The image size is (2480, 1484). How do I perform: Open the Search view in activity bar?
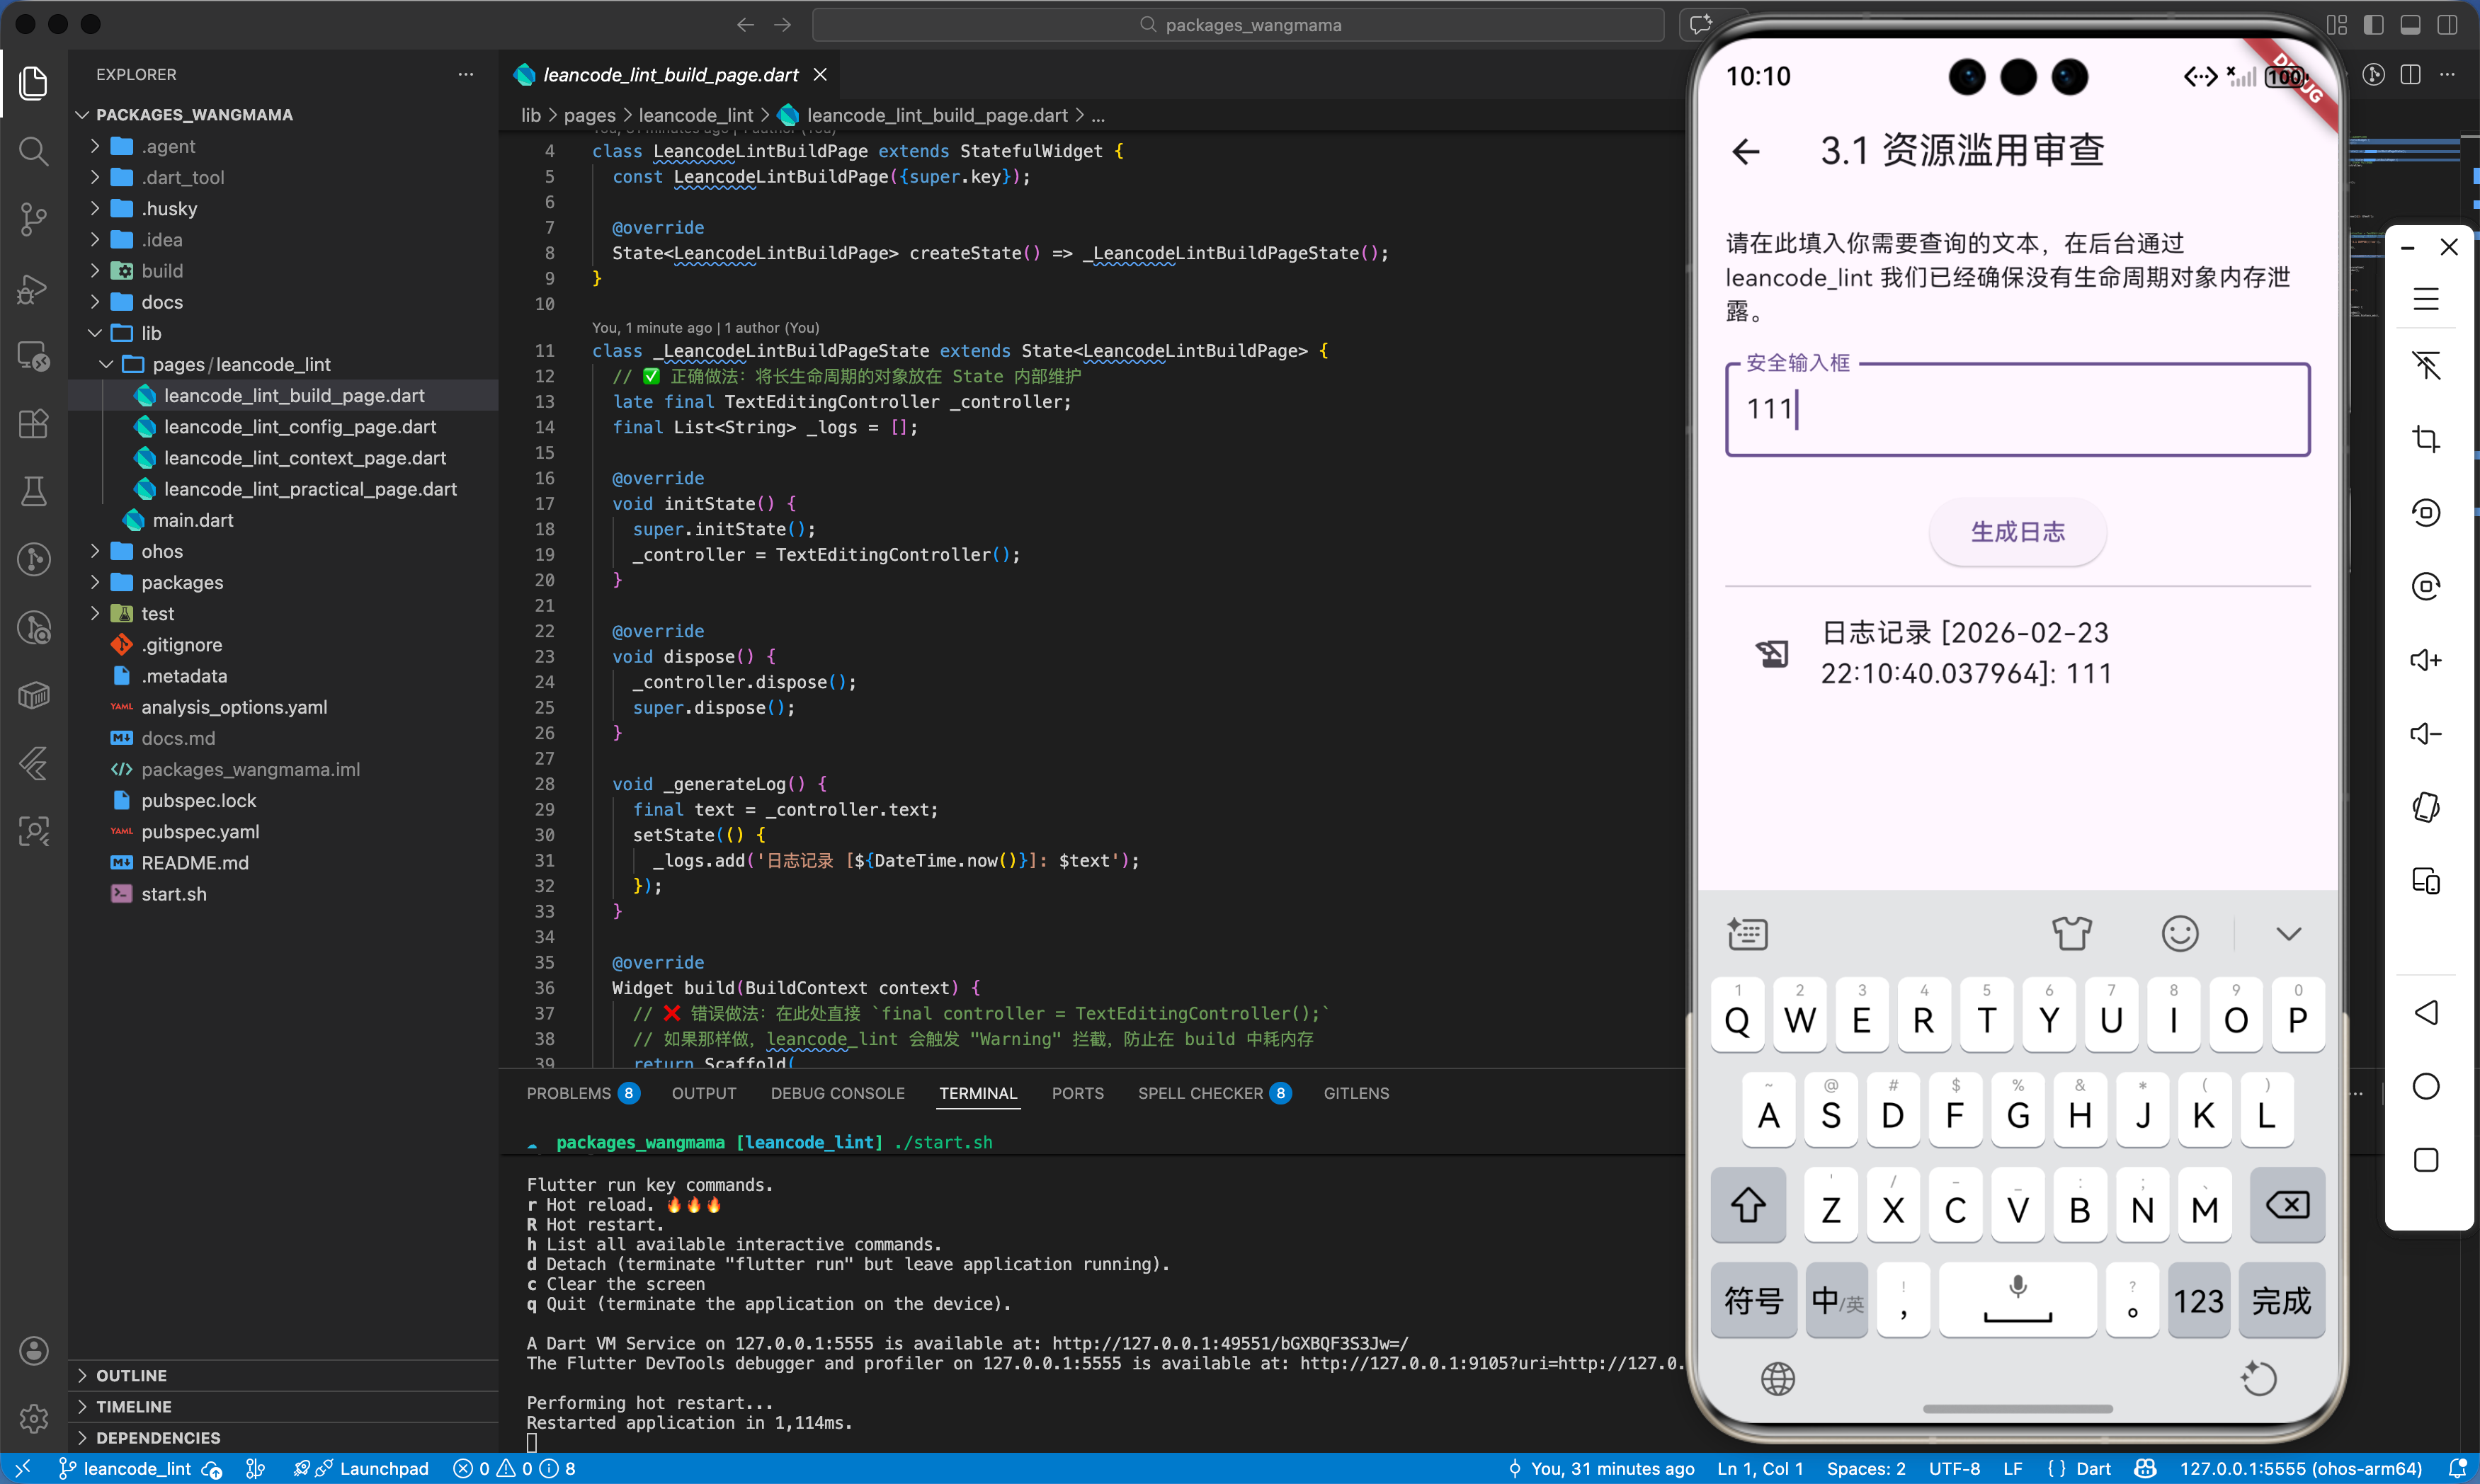pos(33,151)
